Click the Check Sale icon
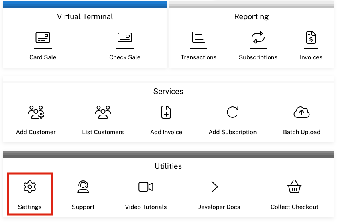 (x=125, y=38)
